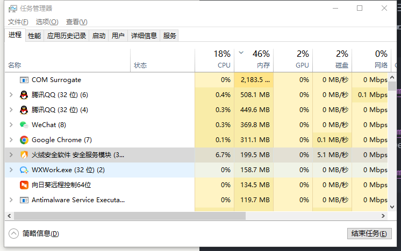Viewport: 401px width, 251px height.
Task: Collapse view with 简略信息 arrow icon
Action: [13, 233]
